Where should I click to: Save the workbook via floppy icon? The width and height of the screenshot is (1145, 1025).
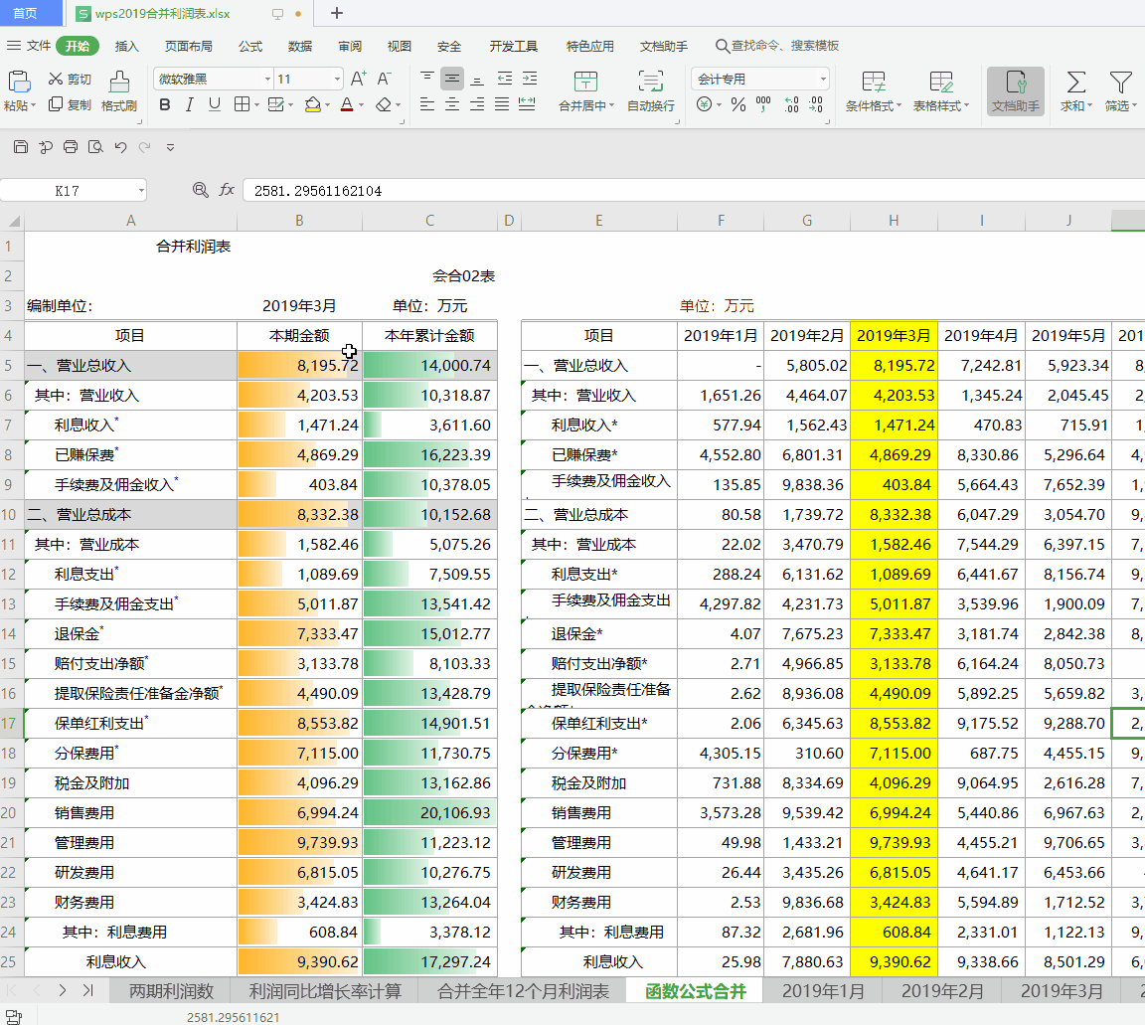click(x=21, y=147)
